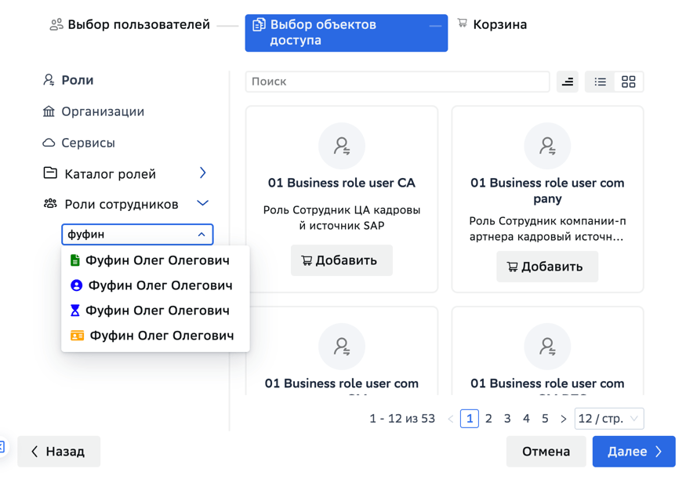Click the Роли person icon
The height and width of the screenshot is (494, 686).
click(49, 80)
